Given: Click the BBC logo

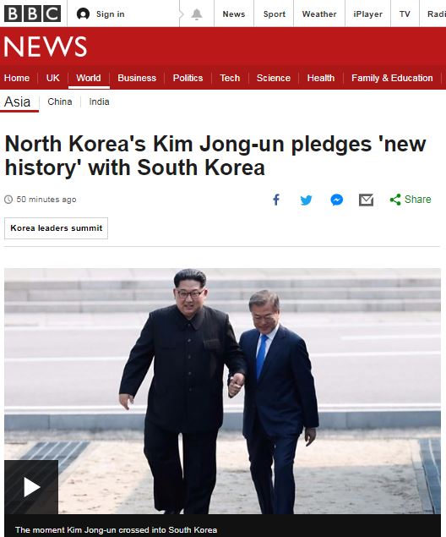Looking at the screenshot, I should (32, 14).
